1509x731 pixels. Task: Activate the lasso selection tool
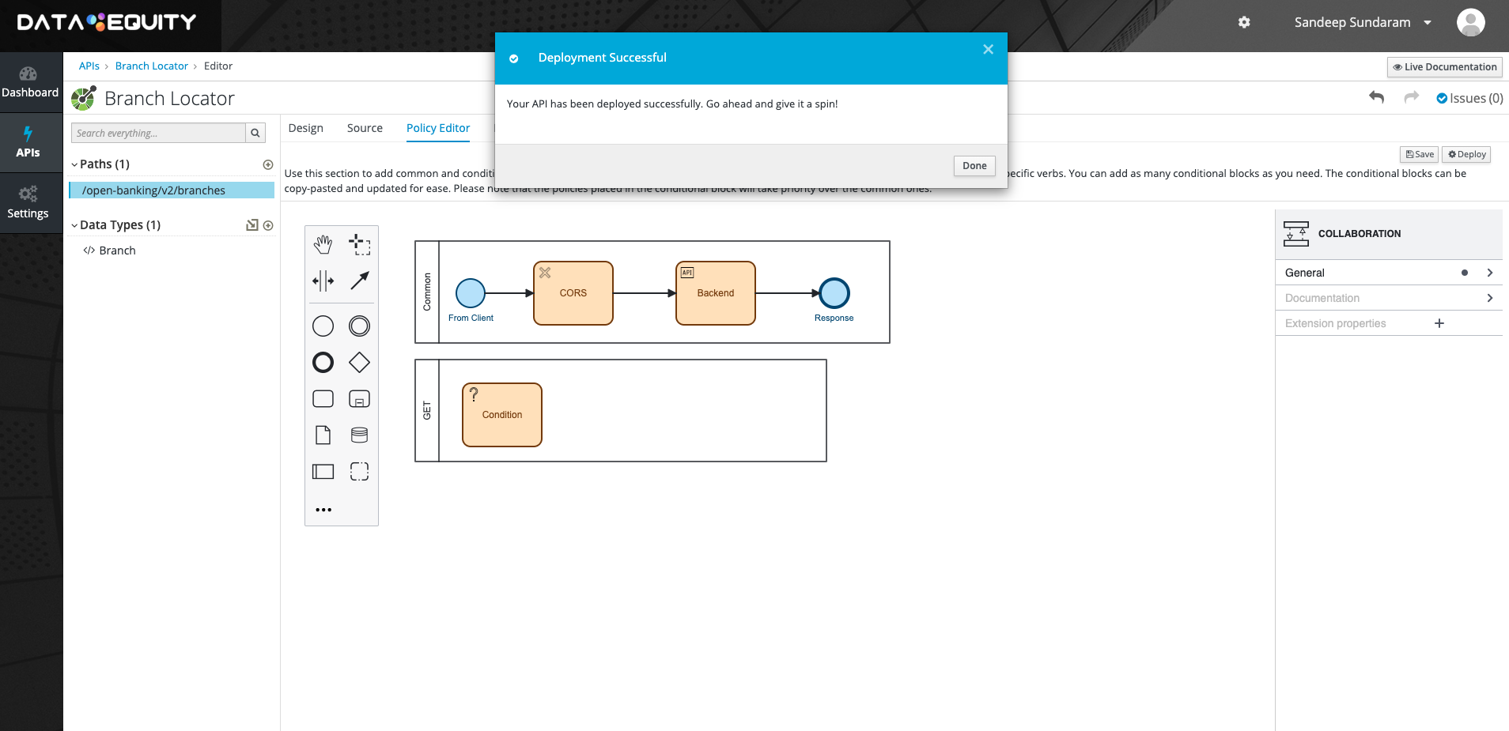click(x=360, y=245)
